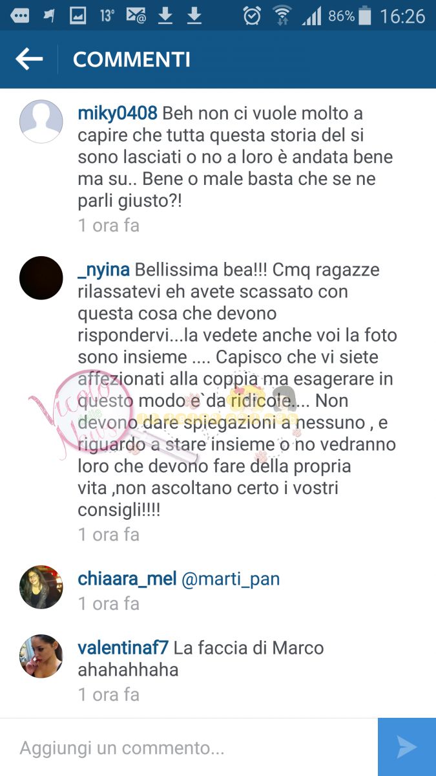
Task: Tap the mobile signal strength icon
Action: (311, 16)
